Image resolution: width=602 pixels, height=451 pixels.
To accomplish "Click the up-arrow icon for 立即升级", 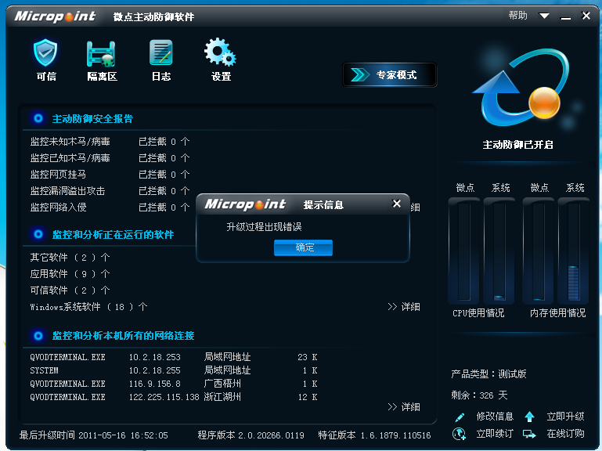I will (529, 417).
